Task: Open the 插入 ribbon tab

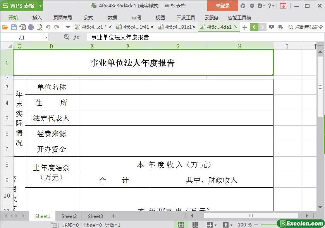Action: click(37, 17)
